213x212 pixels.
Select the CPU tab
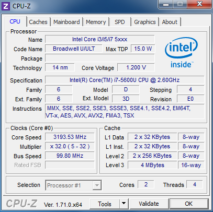click(15, 21)
